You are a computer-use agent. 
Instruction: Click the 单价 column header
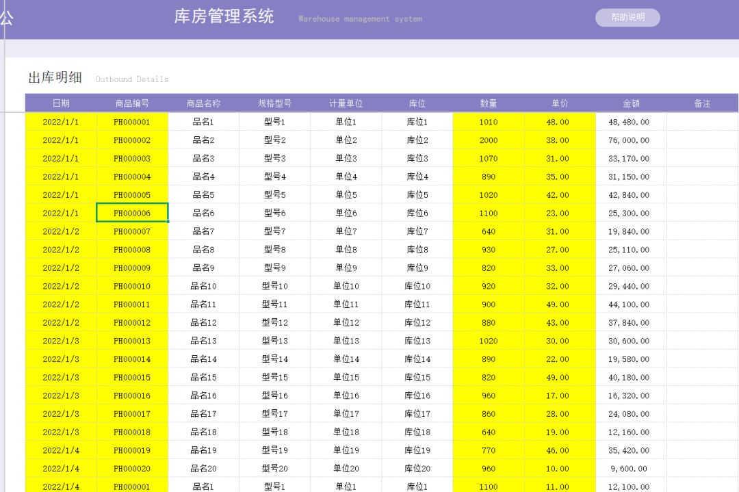(560, 103)
